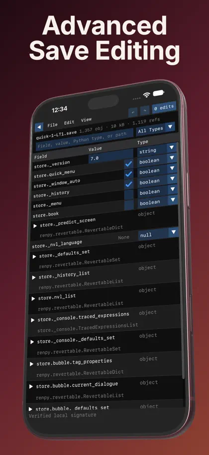Image resolution: width=209 pixels, height=455 pixels.
Task: Click the None value of store._nvl_language
Action: [x=124, y=237]
